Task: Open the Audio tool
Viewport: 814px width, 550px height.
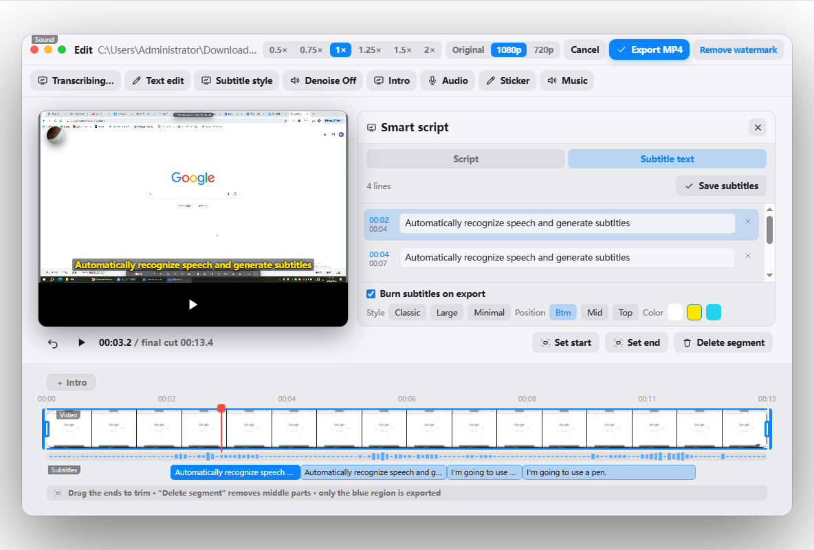Action: (448, 80)
